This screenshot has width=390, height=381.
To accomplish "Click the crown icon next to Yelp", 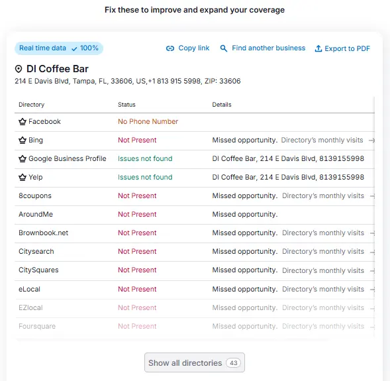I will coord(23,177).
